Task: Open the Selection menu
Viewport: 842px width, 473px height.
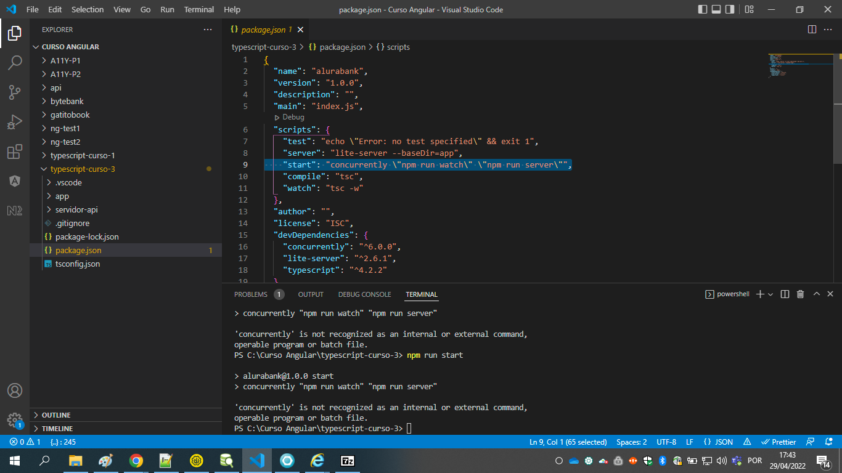Action: tap(88, 9)
